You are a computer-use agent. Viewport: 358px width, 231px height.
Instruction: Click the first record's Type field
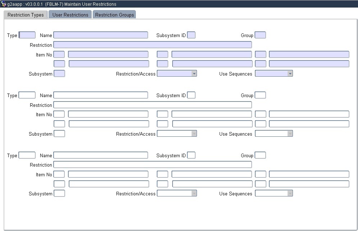point(27,35)
